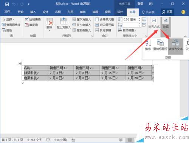Click the 2 月 15 日 cell
Image resolution: width=189 pixels, height=143 pixels.
113,73
